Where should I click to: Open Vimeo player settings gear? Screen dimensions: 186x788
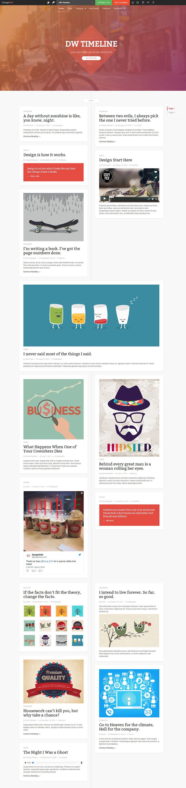(153, 199)
